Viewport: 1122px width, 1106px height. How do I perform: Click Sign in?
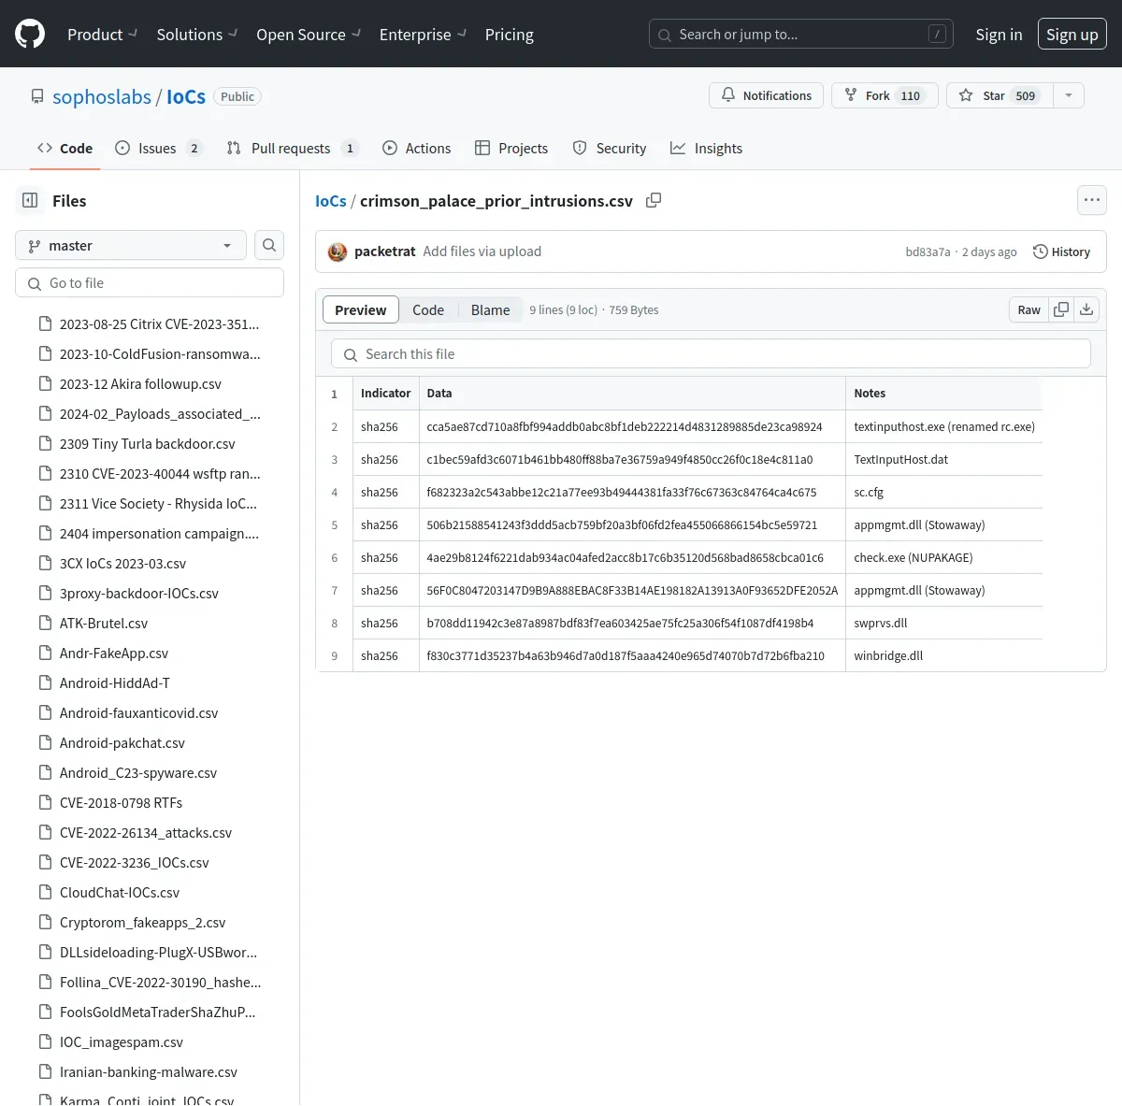(999, 35)
